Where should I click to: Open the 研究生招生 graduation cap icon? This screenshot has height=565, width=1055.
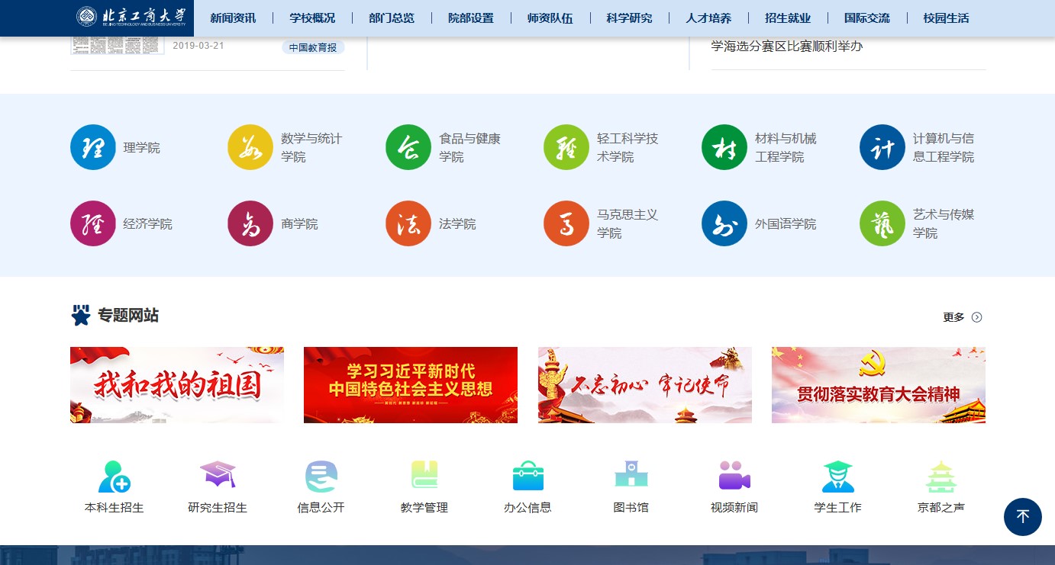(218, 476)
